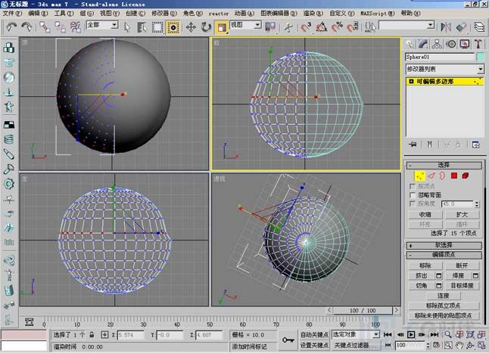This screenshot has height=354, width=489.
Task: Click the Redo arrow icon
Action: point(26,26)
